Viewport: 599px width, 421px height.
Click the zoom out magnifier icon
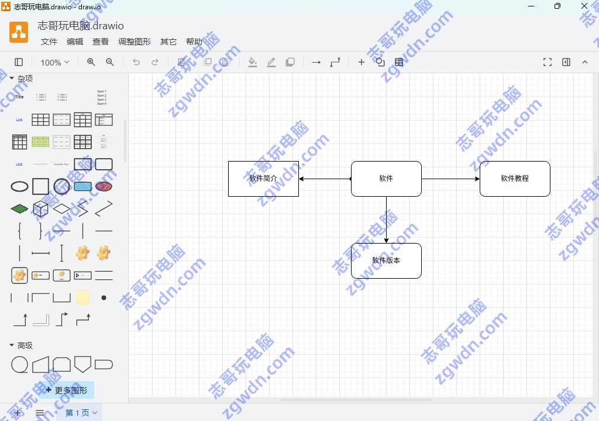point(109,62)
